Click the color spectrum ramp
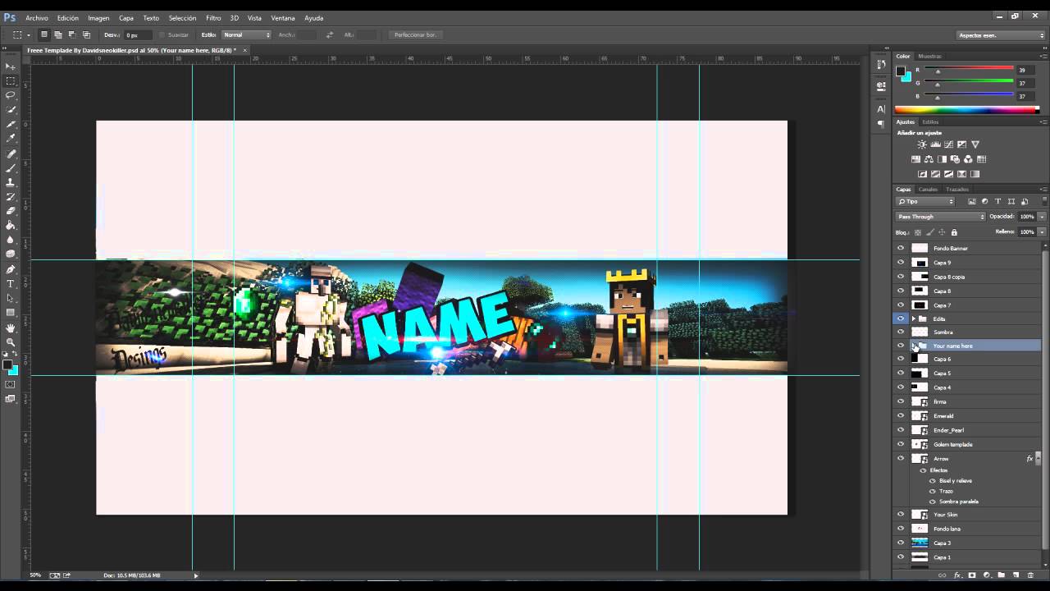Viewport: 1050px width, 591px height. point(966,110)
